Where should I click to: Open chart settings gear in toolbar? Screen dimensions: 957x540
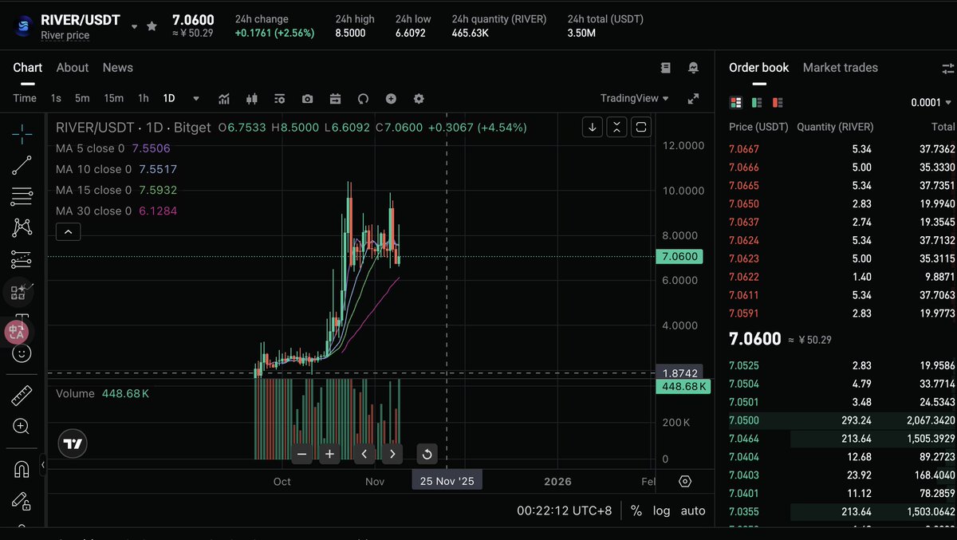click(x=419, y=99)
